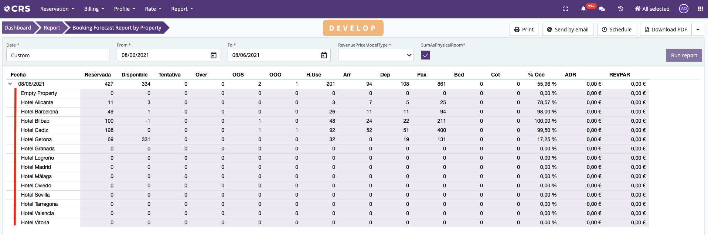
Task: Expand the Download PDF options arrow
Action: (698, 30)
